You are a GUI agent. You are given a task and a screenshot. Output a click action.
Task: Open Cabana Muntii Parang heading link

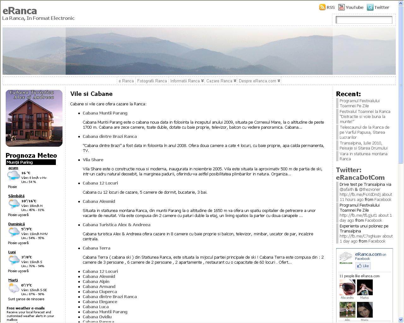click(105, 113)
